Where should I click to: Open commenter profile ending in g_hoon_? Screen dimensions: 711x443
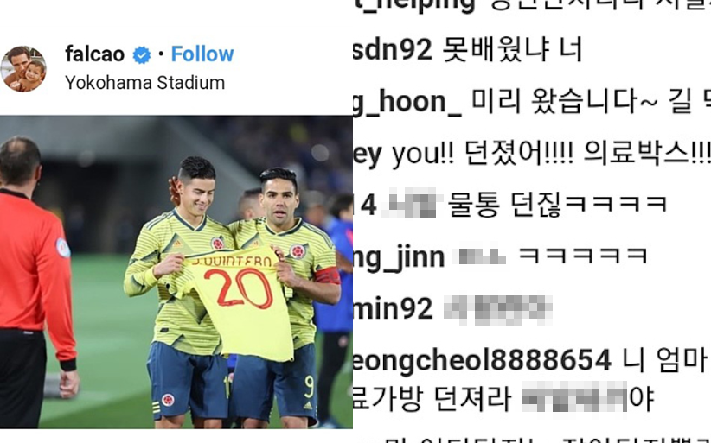407,101
